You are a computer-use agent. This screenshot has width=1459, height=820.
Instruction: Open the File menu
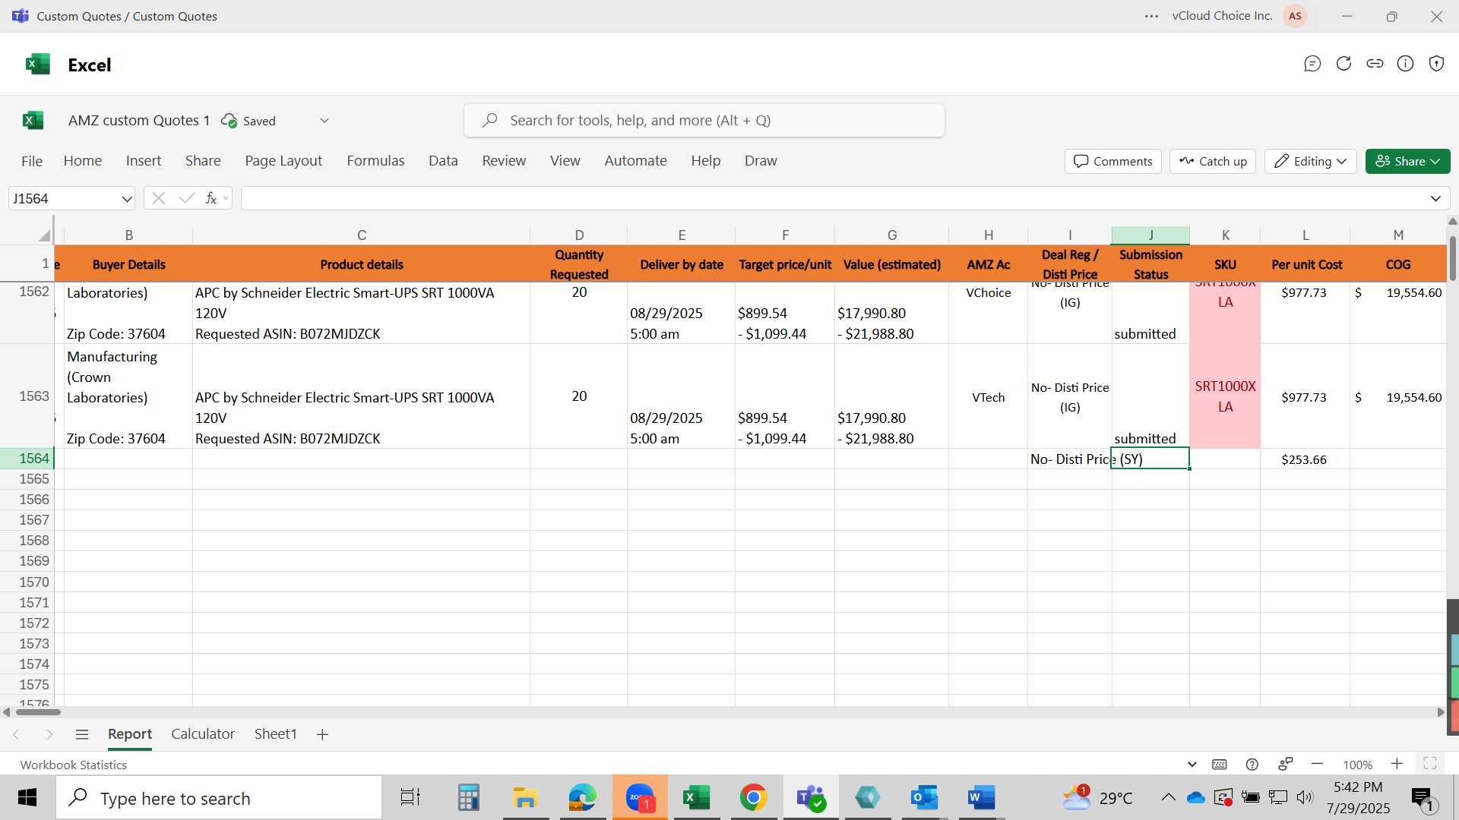[32, 161]
